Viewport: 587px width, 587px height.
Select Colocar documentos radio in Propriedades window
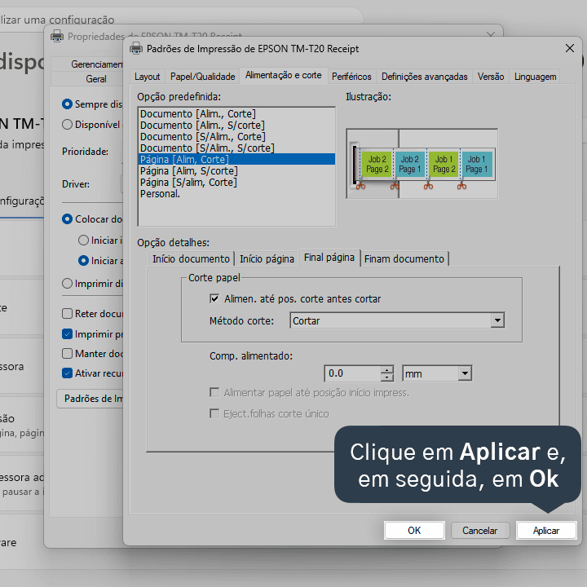pyautogui.click(x=67, y=219)
